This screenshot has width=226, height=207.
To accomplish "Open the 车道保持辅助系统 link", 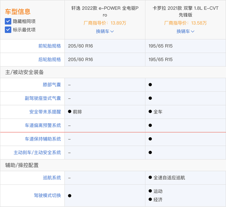I will point(43,139).
